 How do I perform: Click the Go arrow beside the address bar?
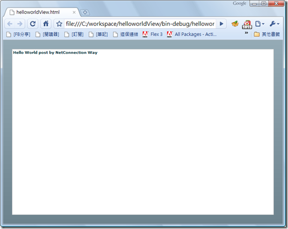pos(222,24)
